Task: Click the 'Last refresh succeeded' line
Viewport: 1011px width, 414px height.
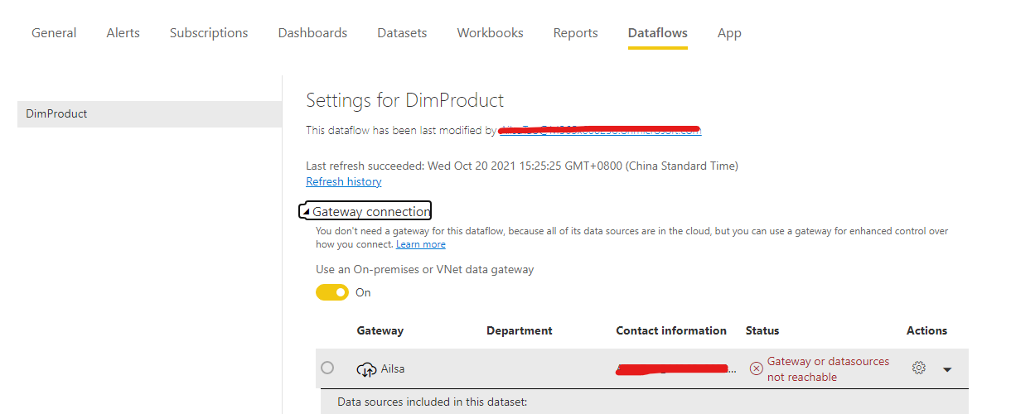Action: point(522,166)
